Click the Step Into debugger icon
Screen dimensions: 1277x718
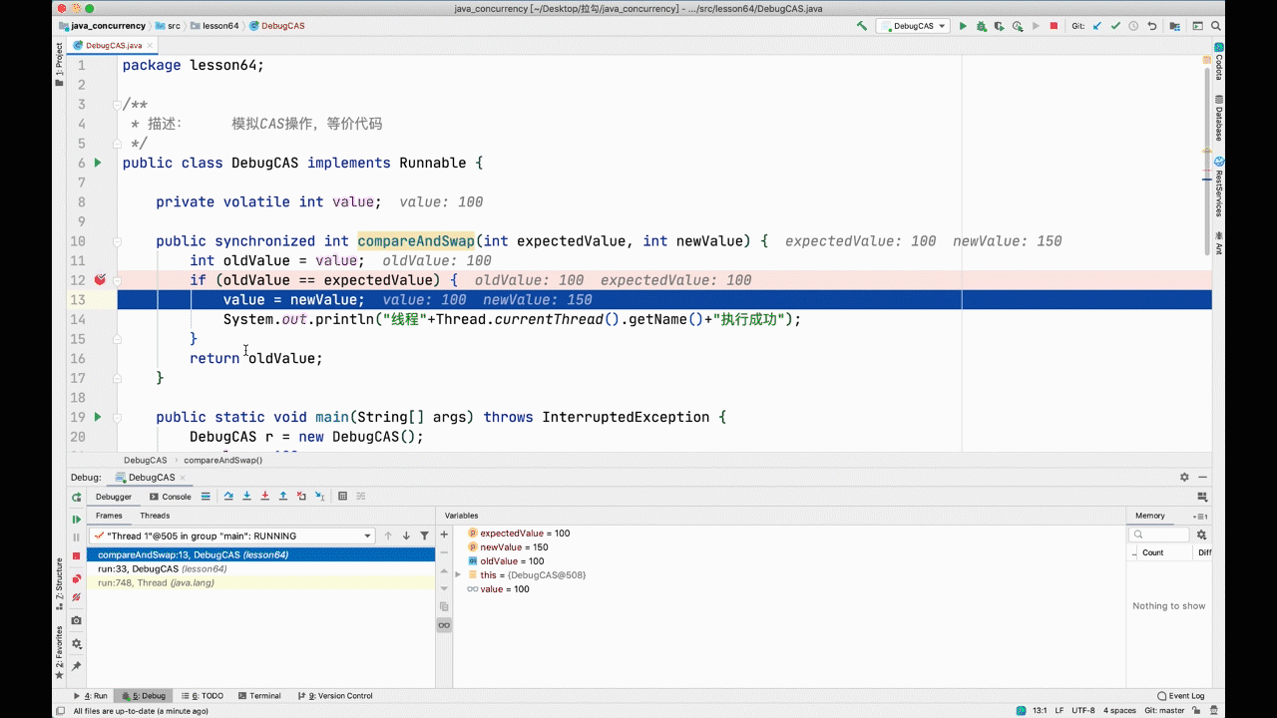(246, 496)
